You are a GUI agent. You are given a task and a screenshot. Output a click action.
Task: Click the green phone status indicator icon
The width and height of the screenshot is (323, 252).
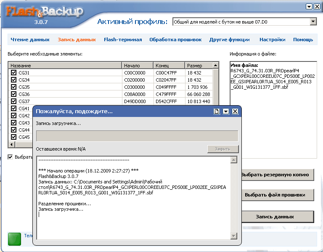(14, 239)
